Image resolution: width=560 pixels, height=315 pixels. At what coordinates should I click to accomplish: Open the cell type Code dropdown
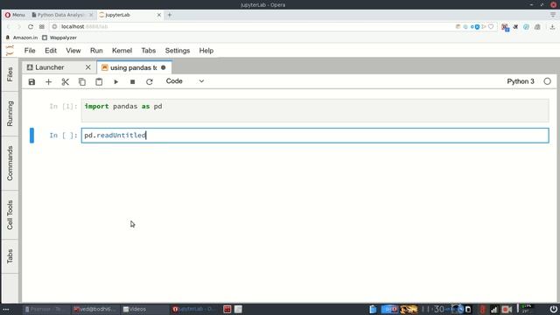click(x=185, y=81)
